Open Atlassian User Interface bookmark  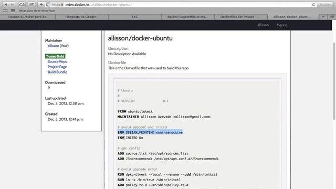(37, 10)
